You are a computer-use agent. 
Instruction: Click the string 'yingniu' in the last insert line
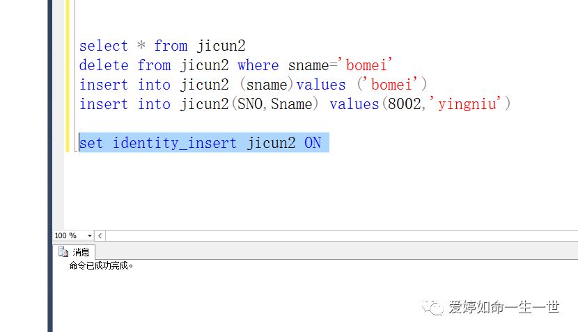467,104
